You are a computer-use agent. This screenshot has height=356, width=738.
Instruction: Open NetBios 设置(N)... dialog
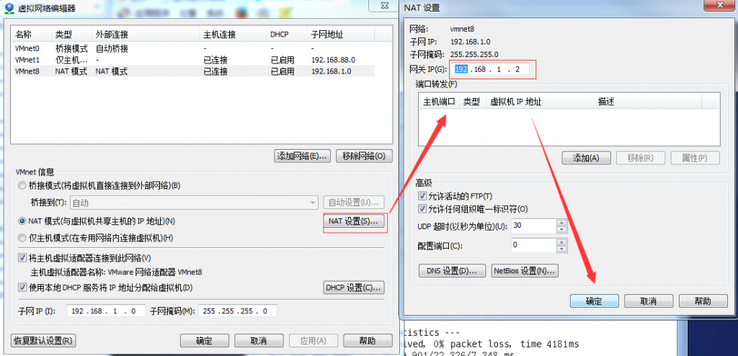(x=525, y=271)
